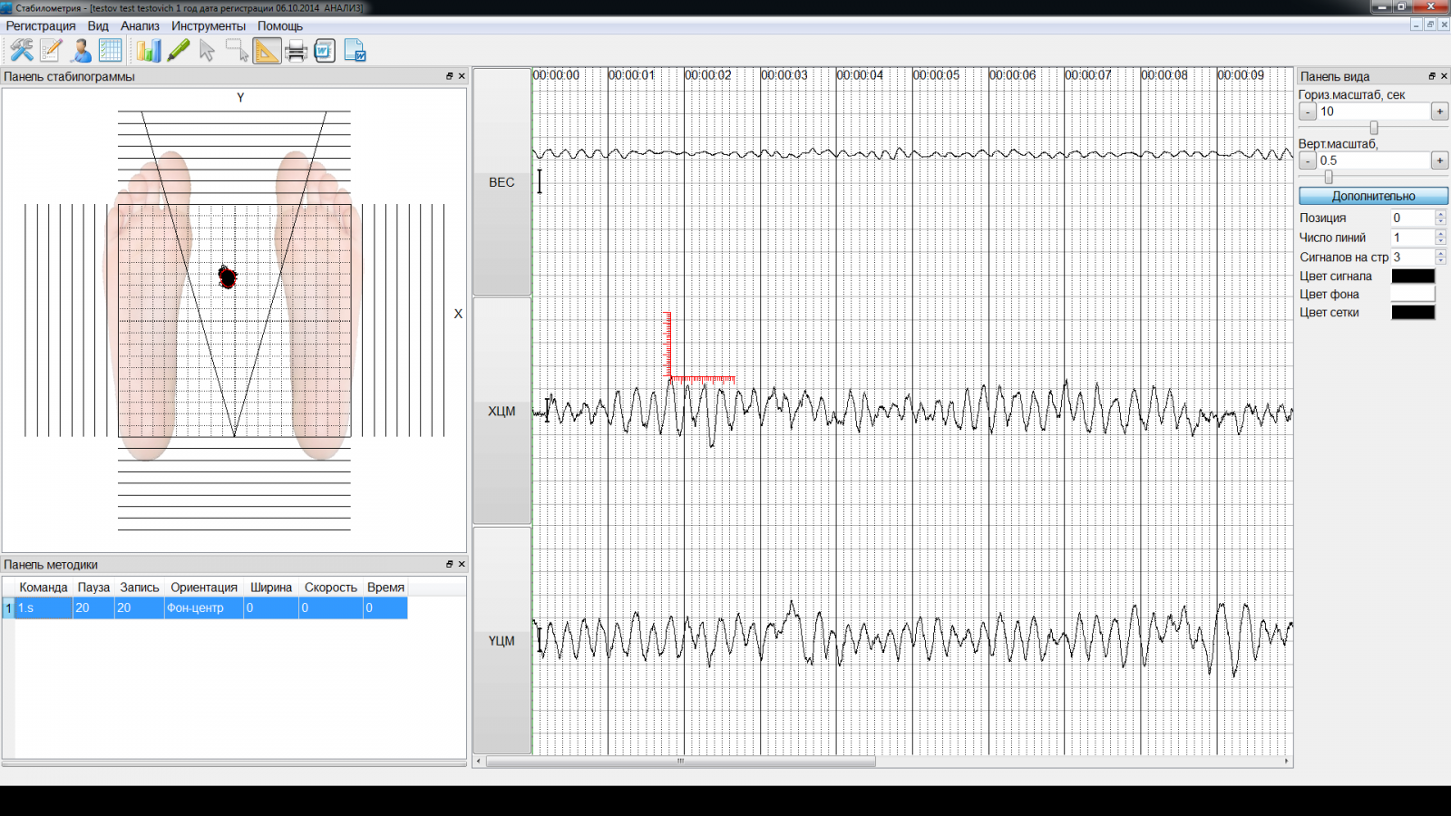
Task: Select the ХЦМ signal channel button
Action: pos(502,411)
